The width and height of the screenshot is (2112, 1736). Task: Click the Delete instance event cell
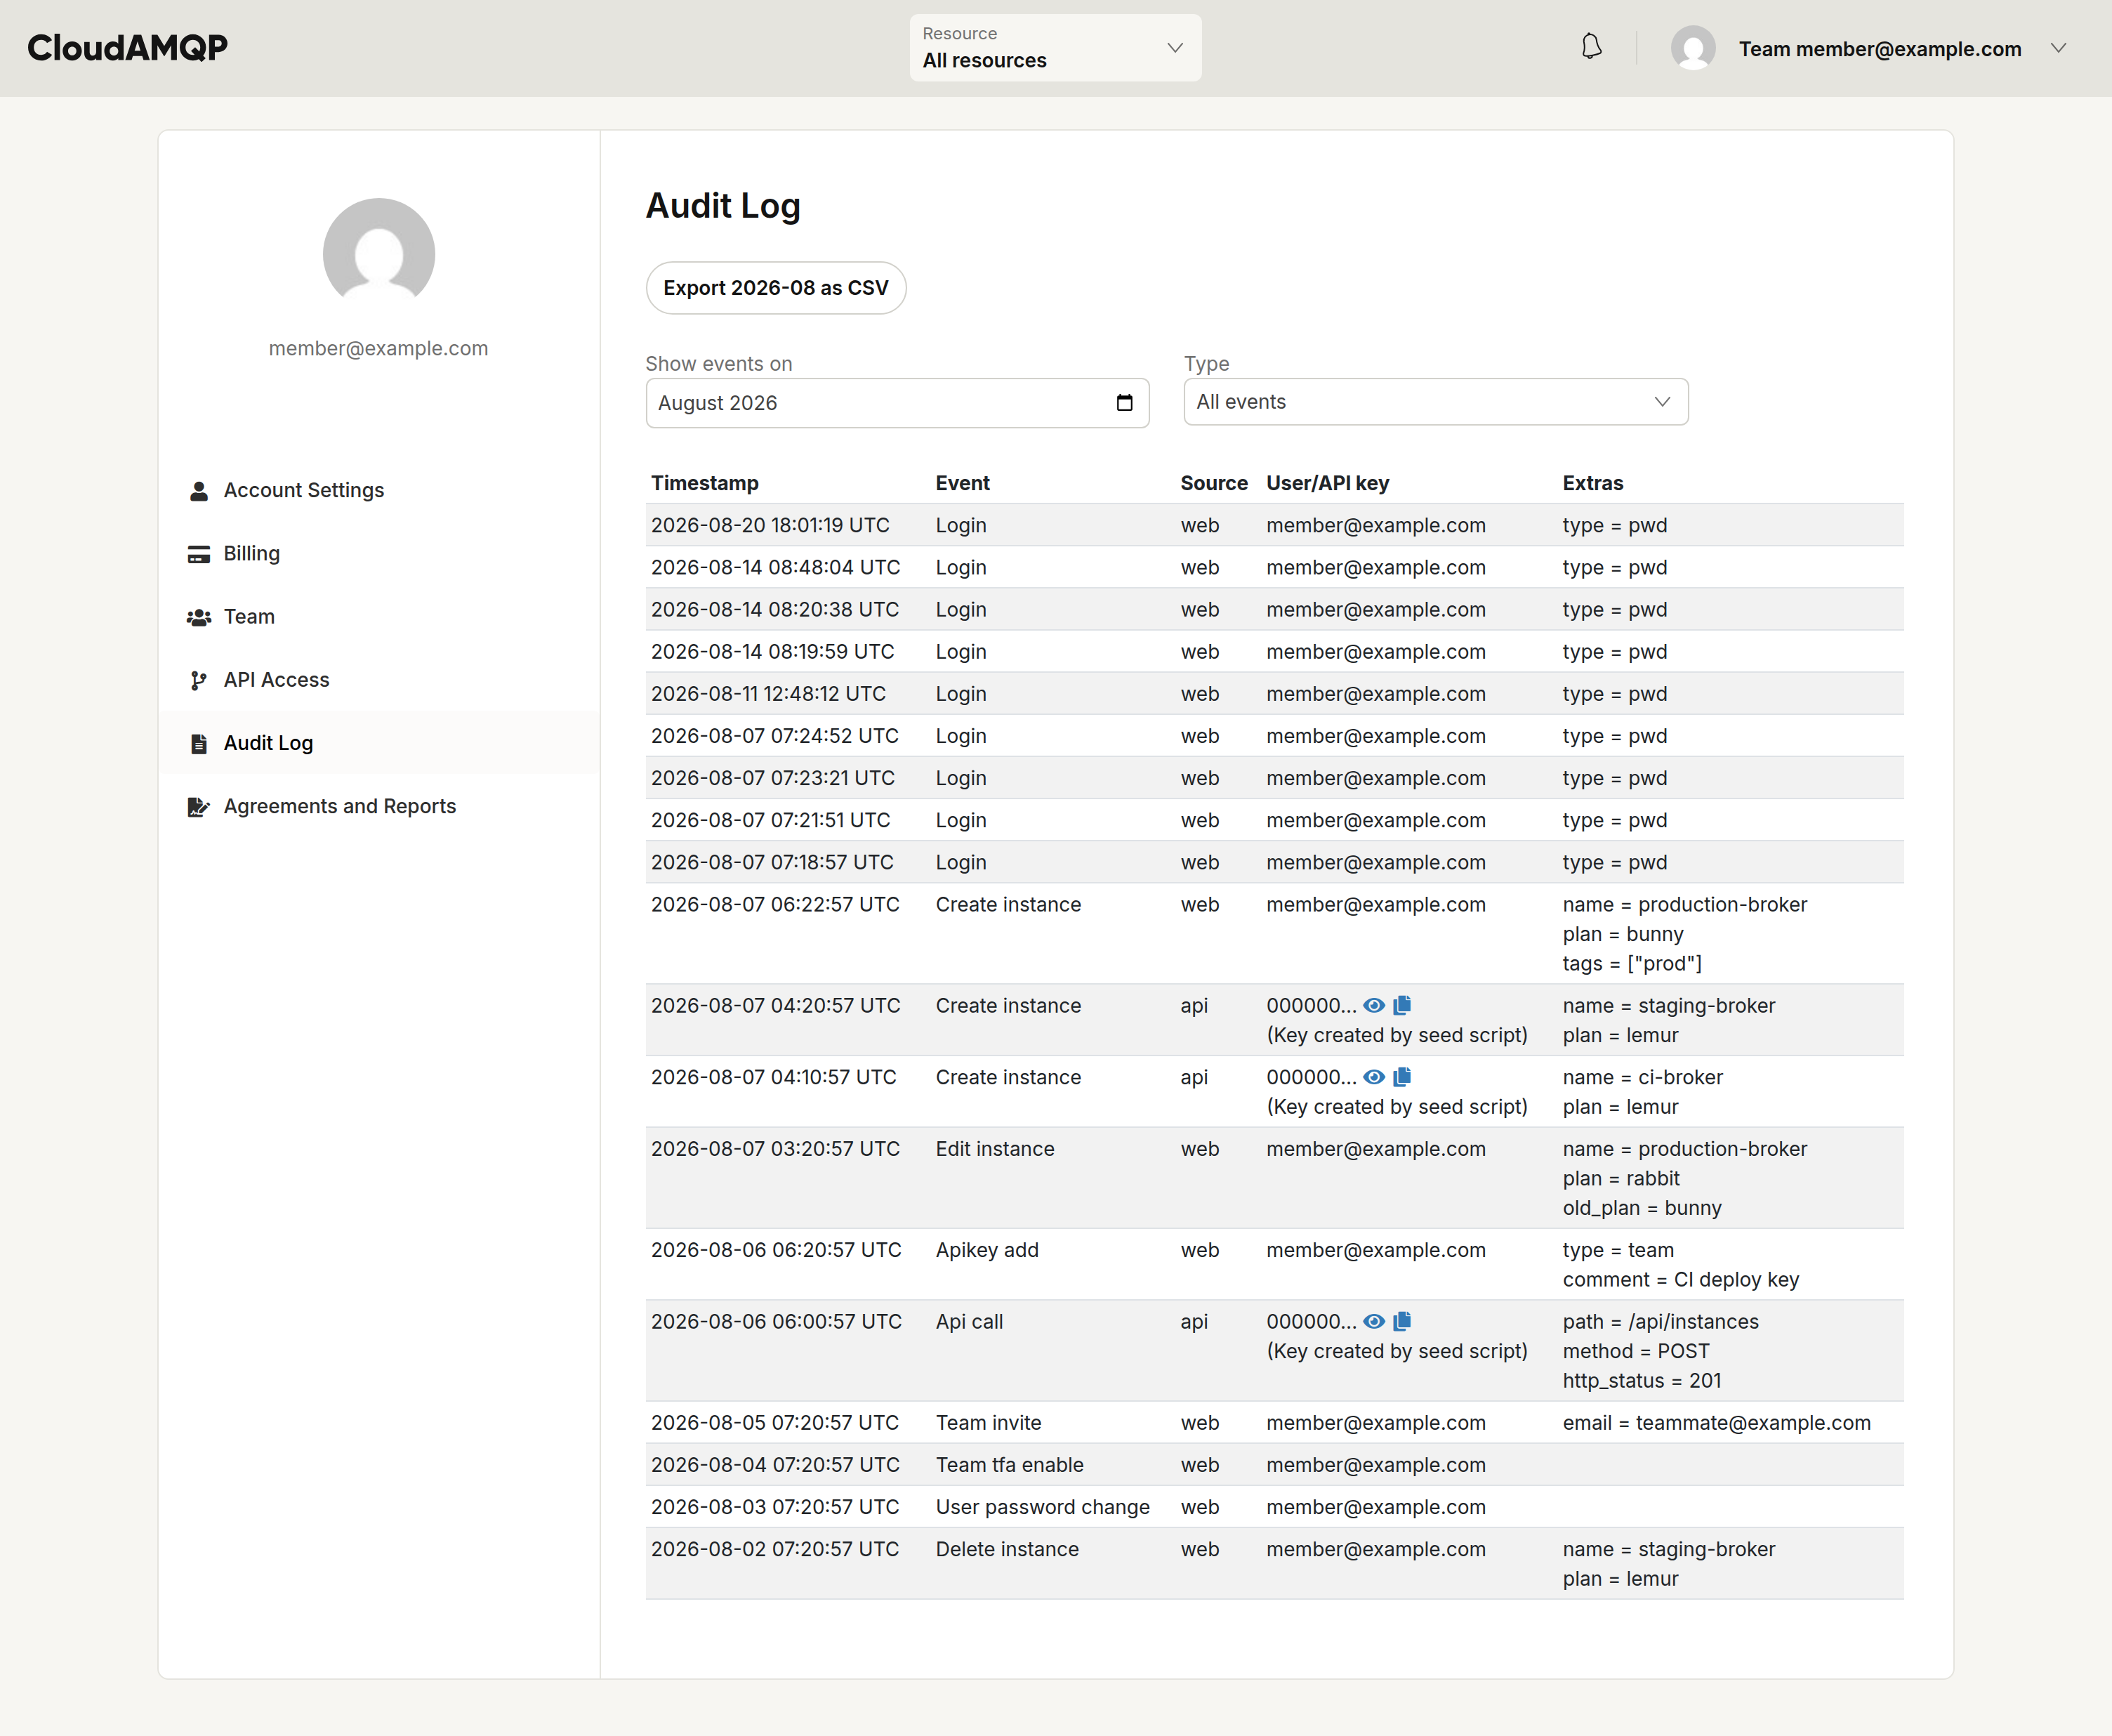coord(1007,1549)
